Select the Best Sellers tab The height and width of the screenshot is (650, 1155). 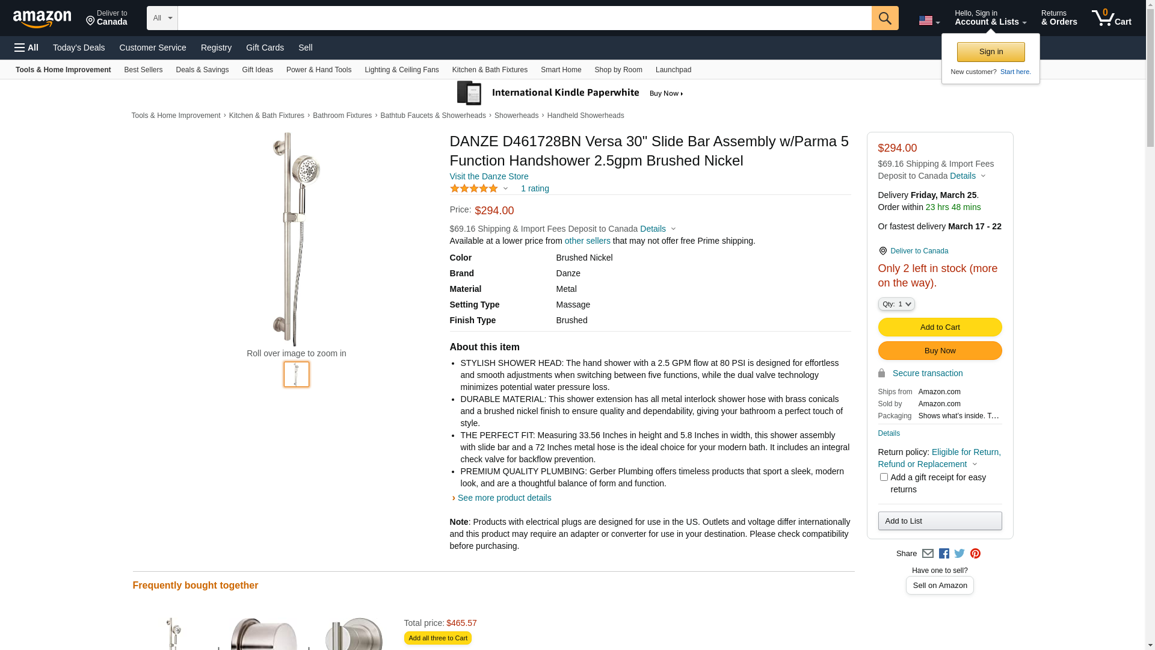click(x=143, y=70)
